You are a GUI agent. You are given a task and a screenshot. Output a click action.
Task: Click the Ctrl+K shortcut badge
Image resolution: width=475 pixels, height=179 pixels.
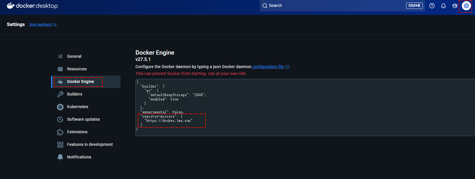[414, 6]
